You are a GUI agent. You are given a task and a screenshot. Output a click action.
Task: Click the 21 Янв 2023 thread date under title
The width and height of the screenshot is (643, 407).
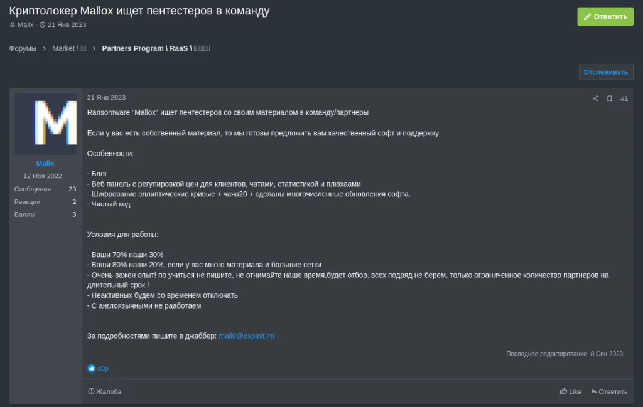click(x=67, y=24)
